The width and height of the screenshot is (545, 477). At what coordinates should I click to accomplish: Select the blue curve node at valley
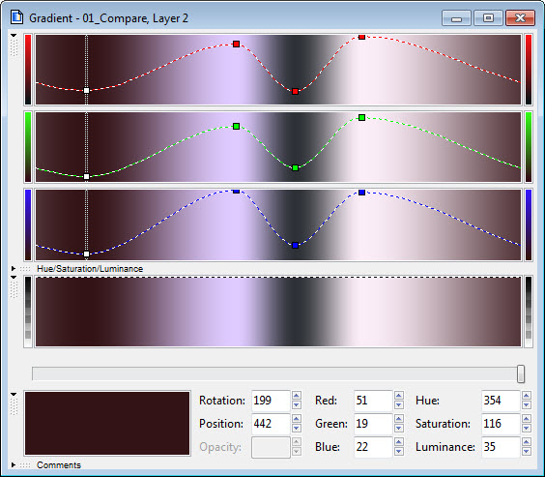click(295, 246)
